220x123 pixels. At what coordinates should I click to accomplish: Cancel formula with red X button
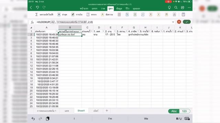[179, 22]
